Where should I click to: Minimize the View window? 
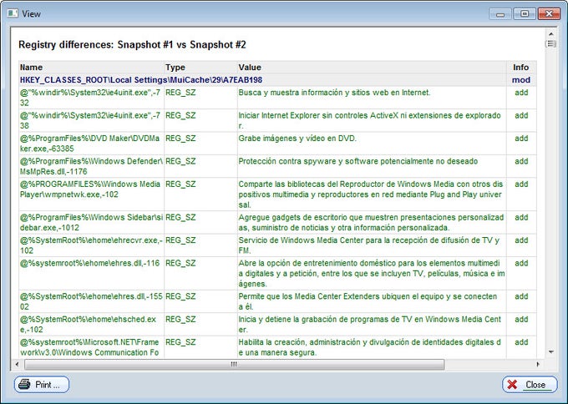pos(500,14)
